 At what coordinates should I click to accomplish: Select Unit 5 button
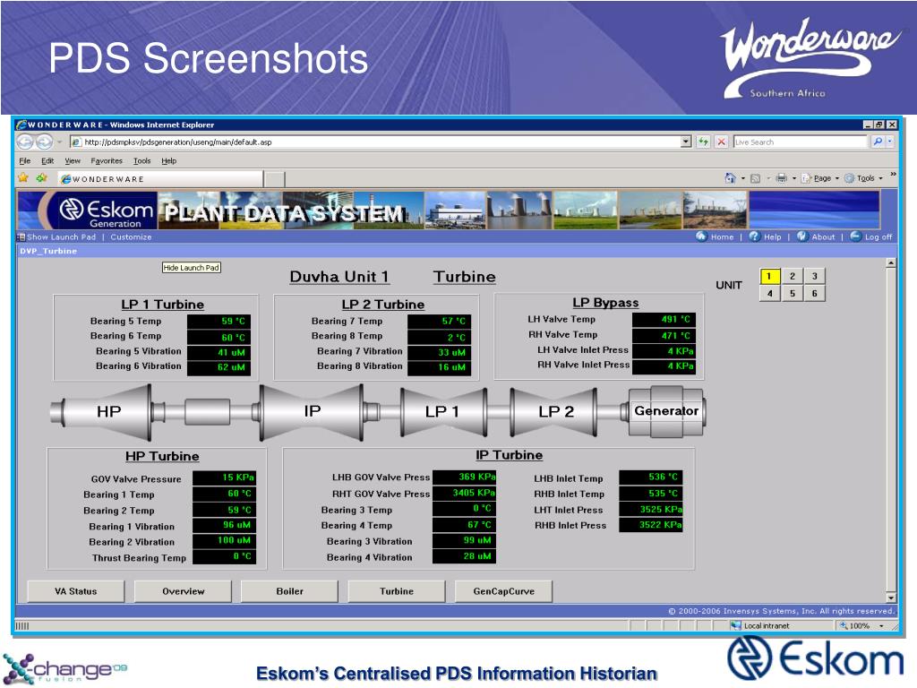[x=793, y=294]
